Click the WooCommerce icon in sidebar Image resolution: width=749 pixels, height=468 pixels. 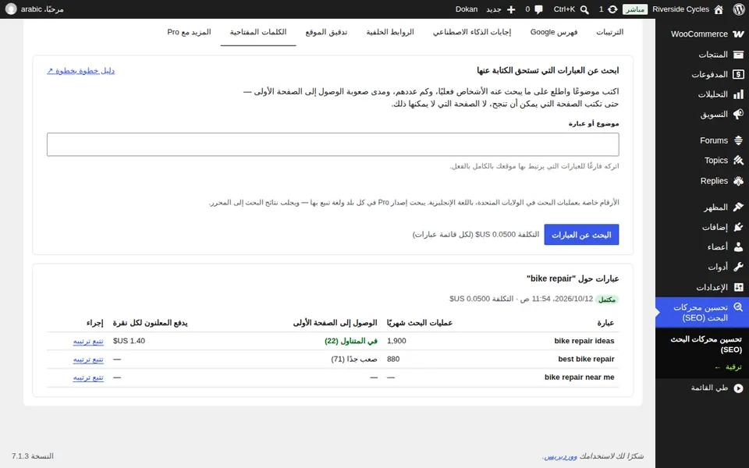[739, 34]
